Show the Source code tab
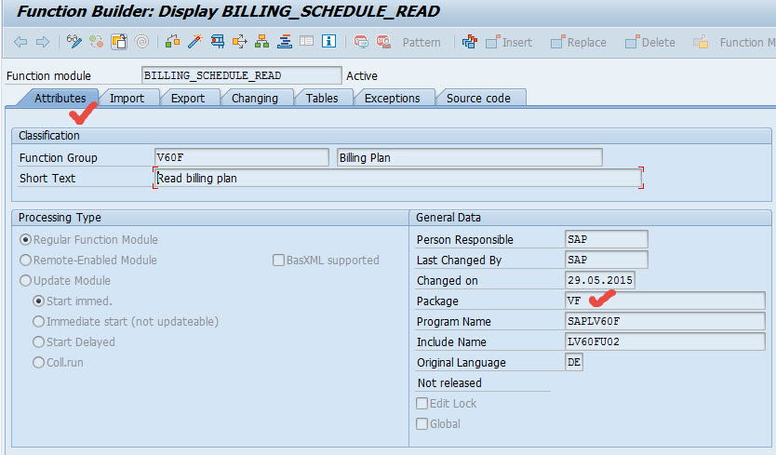Image resolution: width=776 pixels, height=455 pixels. coord(478,98)
